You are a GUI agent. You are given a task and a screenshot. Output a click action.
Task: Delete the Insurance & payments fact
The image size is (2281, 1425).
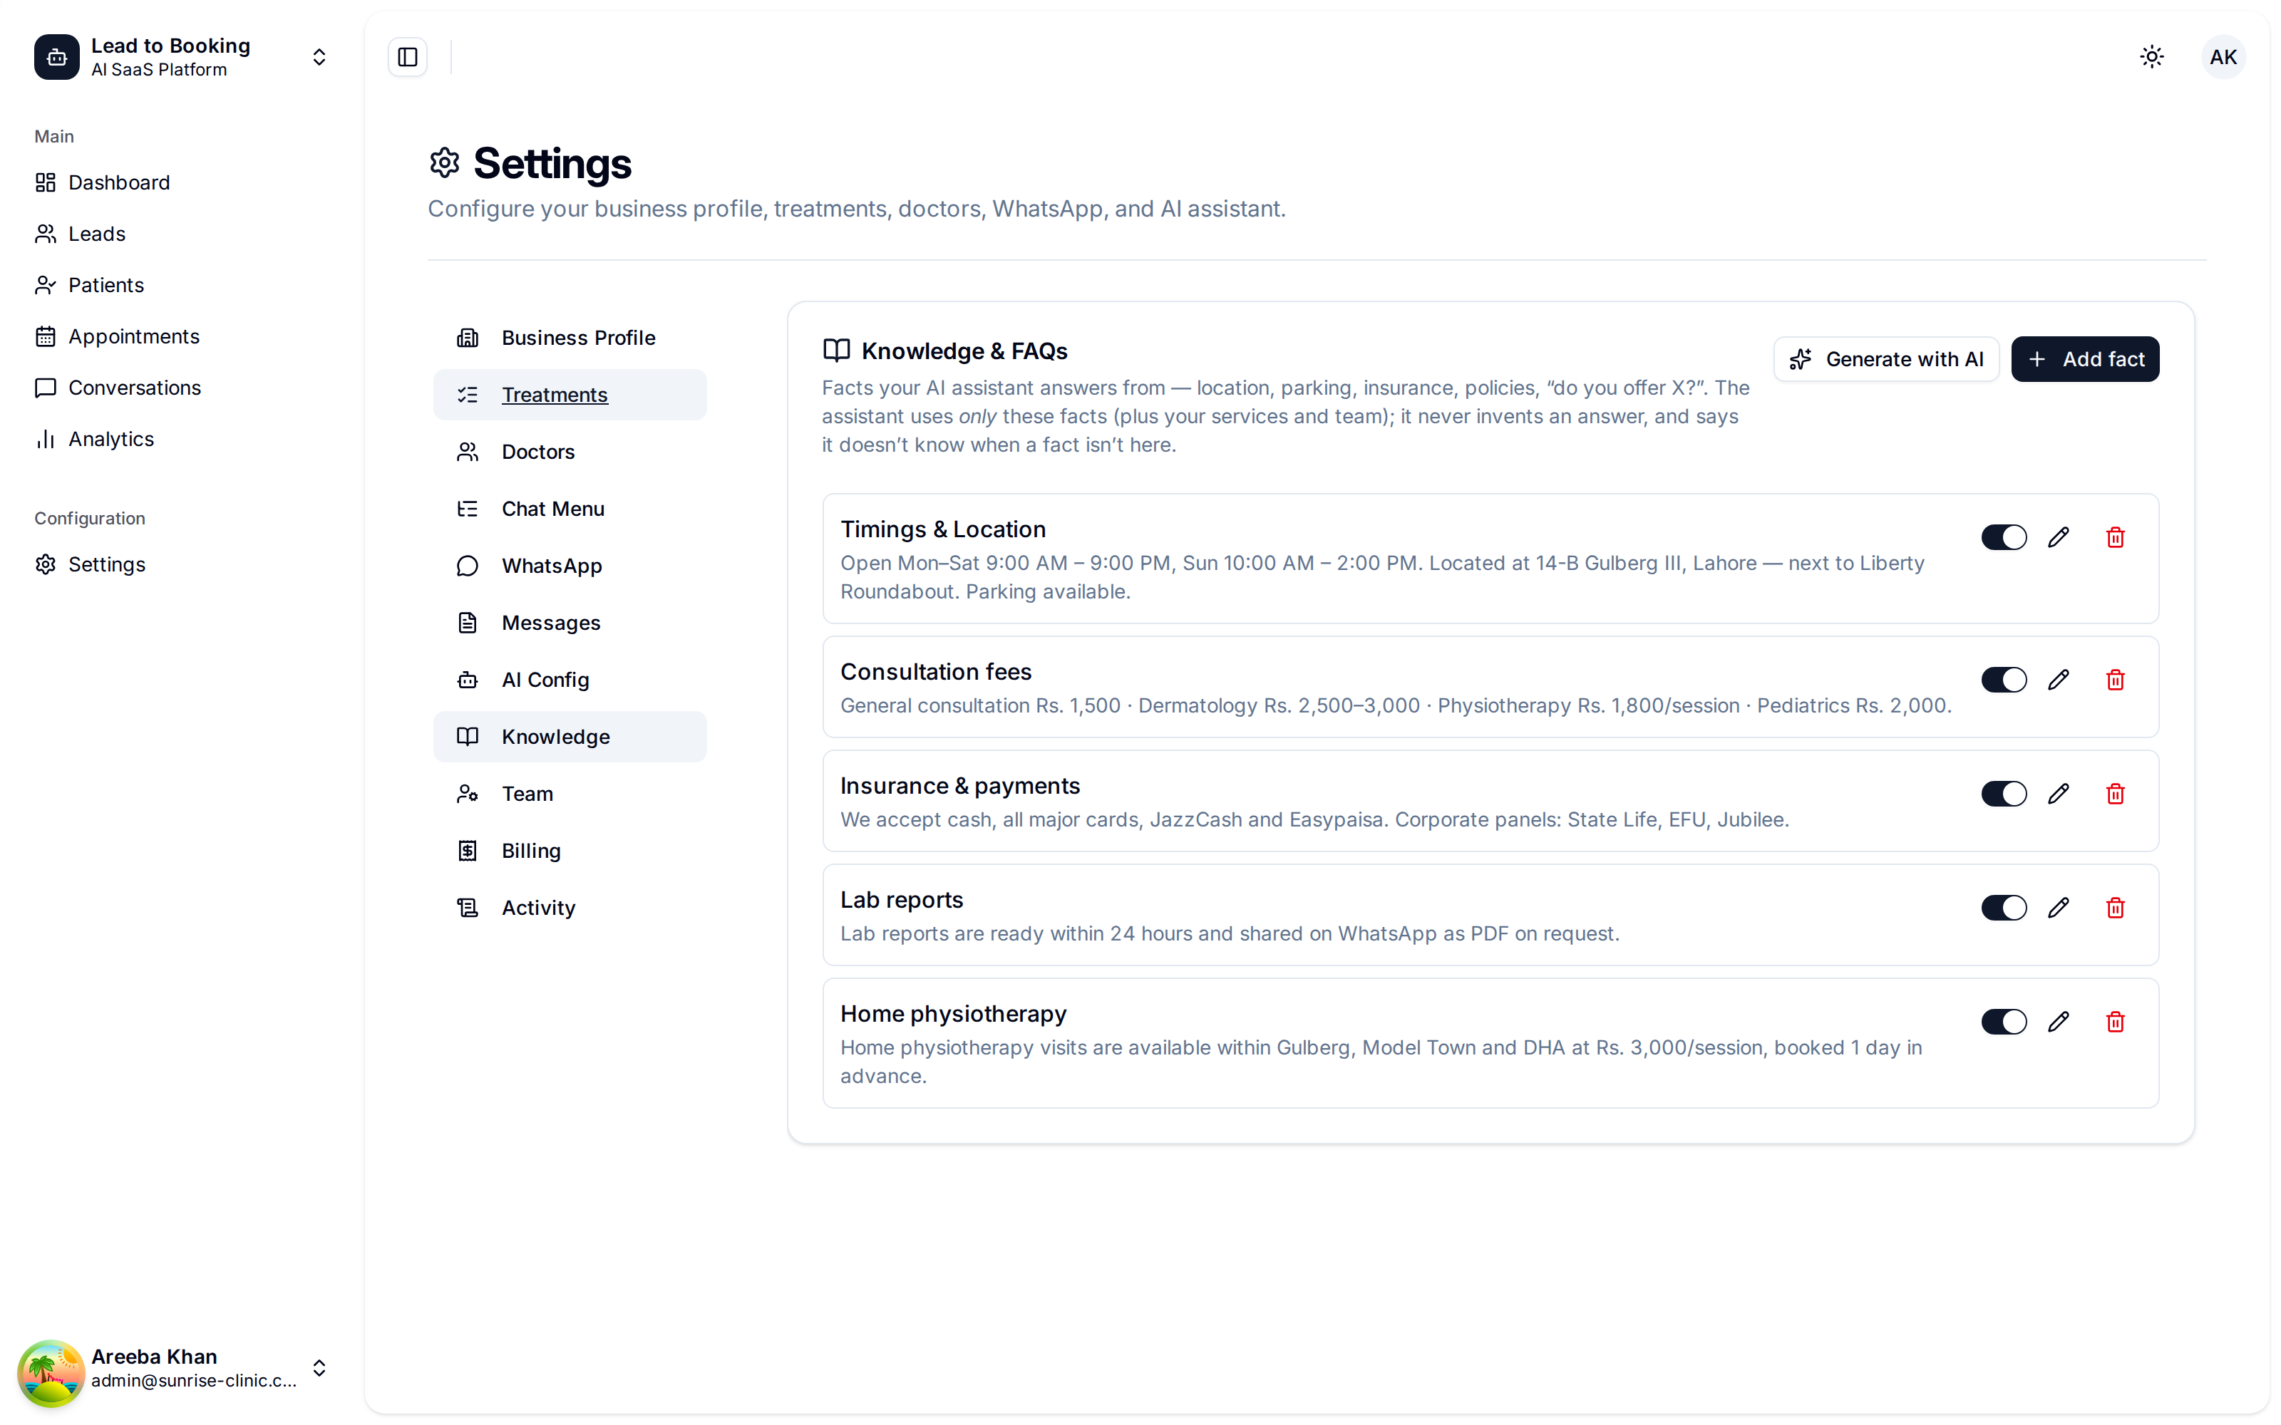pyautogui.click(x=2115, y=794)
